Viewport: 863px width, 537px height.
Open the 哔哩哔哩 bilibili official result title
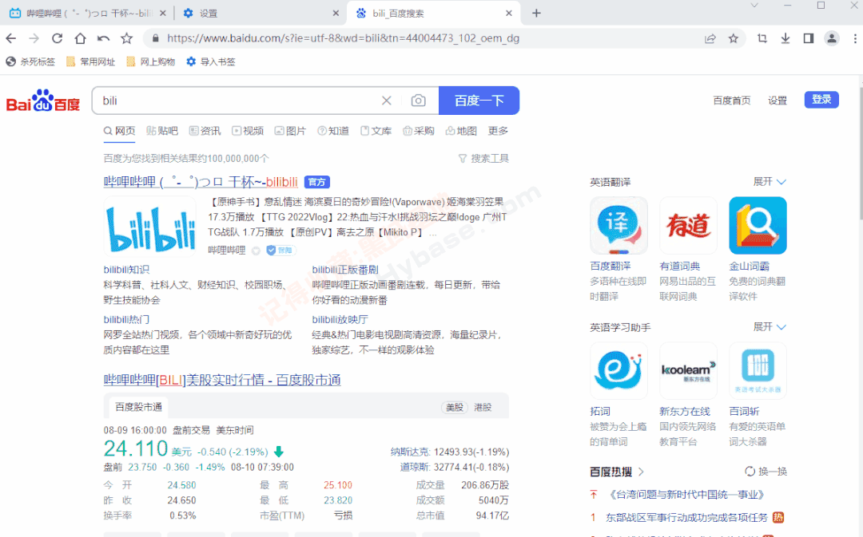(201, 182)
